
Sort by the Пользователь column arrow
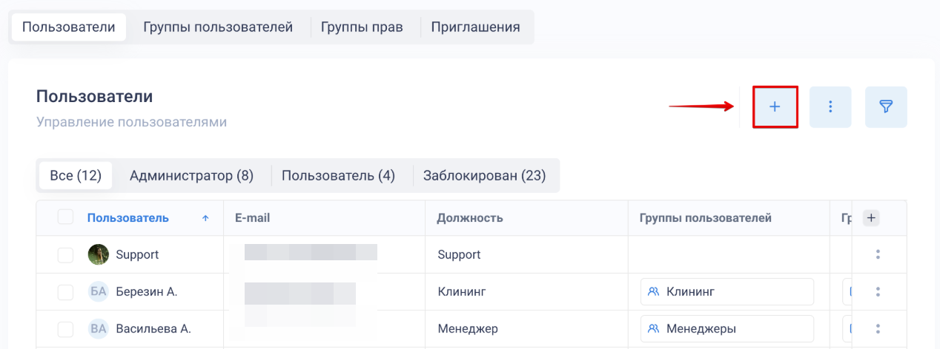[x=205, y=218]
